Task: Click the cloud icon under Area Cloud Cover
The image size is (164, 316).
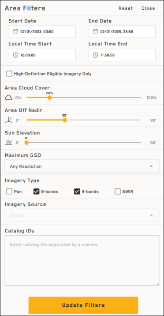Action: [9, 98]
